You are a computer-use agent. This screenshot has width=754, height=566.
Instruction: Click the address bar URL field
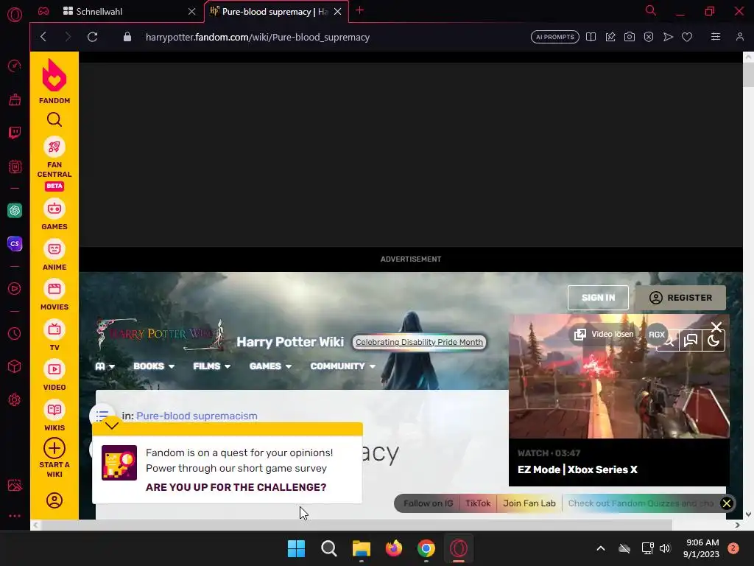pos(257,37)
